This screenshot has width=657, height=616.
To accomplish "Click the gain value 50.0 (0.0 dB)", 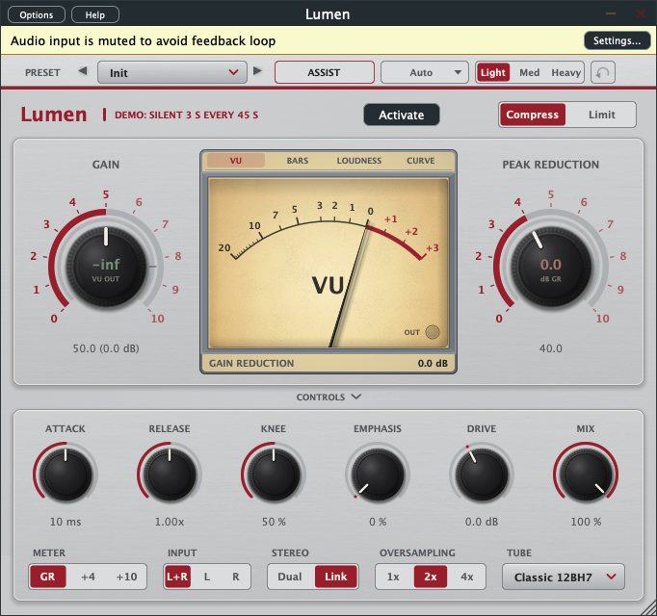I will pyautogui.click(x=106, y=348).
